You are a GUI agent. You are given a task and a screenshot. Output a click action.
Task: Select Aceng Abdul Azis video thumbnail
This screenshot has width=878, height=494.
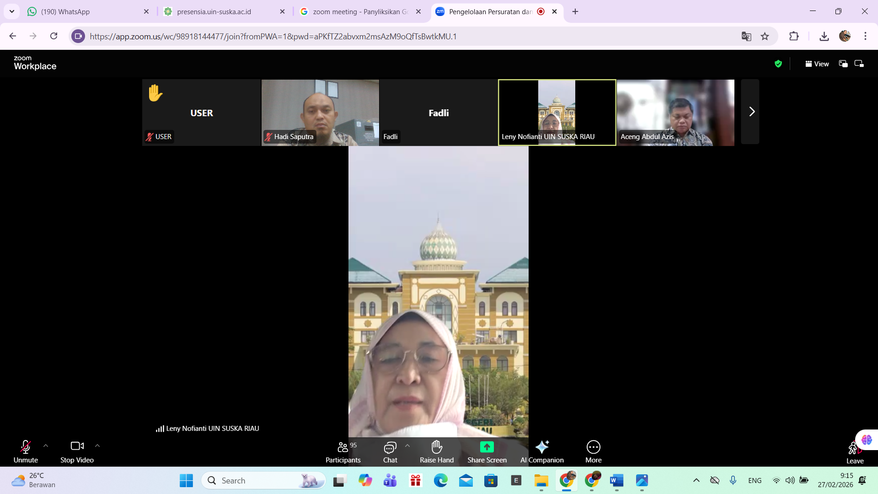(675, 113)
